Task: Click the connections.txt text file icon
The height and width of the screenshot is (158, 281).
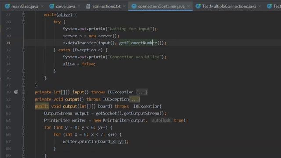Action: [88, 6]
